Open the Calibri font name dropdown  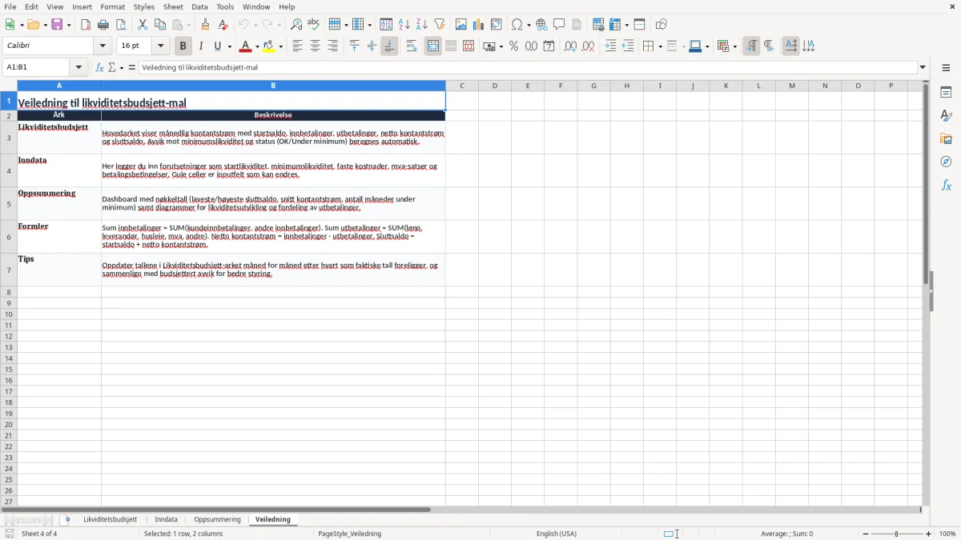103,46
